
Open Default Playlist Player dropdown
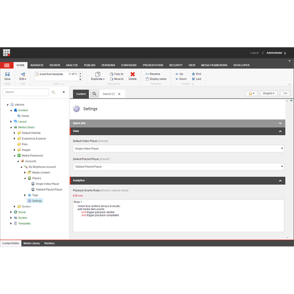[178, 167]
